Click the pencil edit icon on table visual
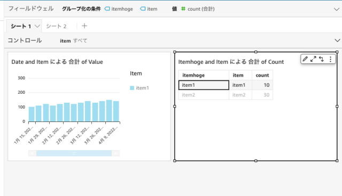The height and width of the screenshot is (196, 342). [305, 59]
